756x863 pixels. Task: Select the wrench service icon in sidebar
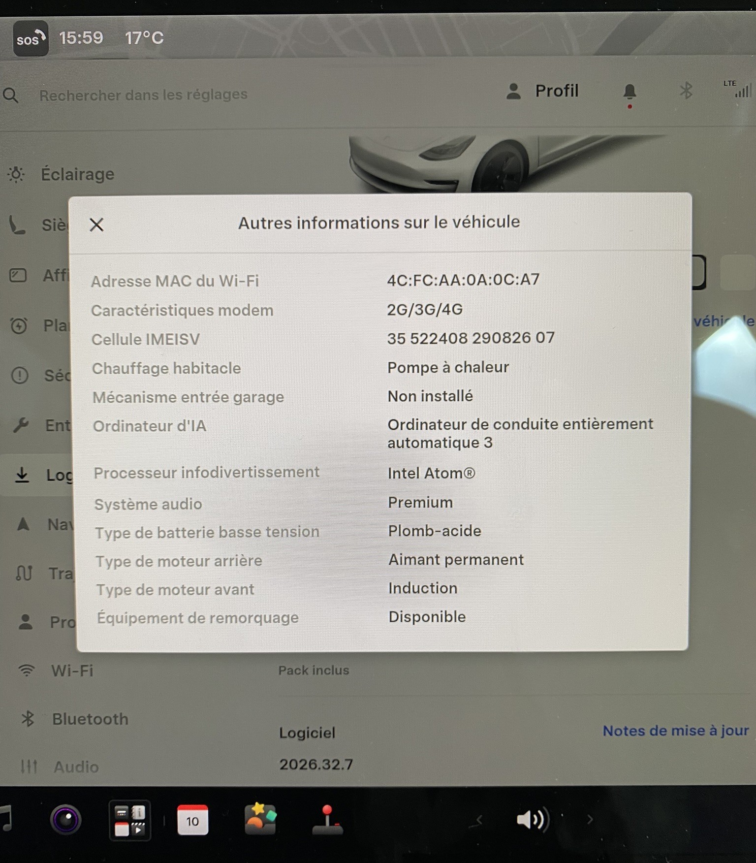pos(21,424)
